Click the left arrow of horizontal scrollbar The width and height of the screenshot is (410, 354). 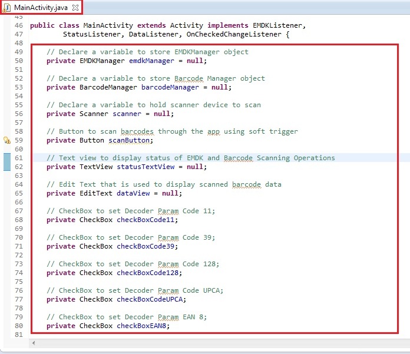33,343
